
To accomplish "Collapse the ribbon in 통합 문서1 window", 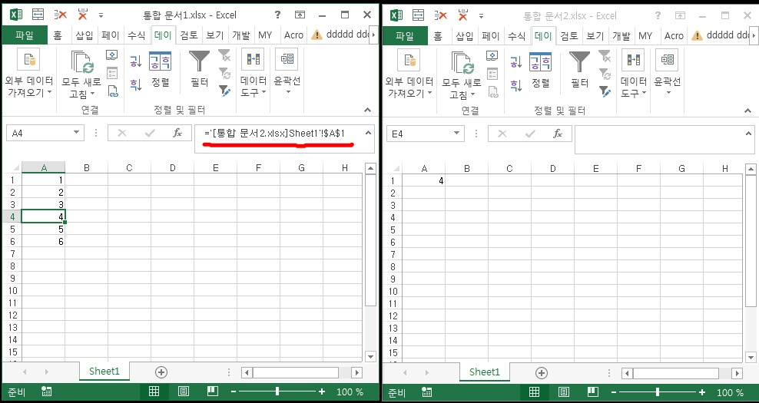I will click(x=368, y=110).
